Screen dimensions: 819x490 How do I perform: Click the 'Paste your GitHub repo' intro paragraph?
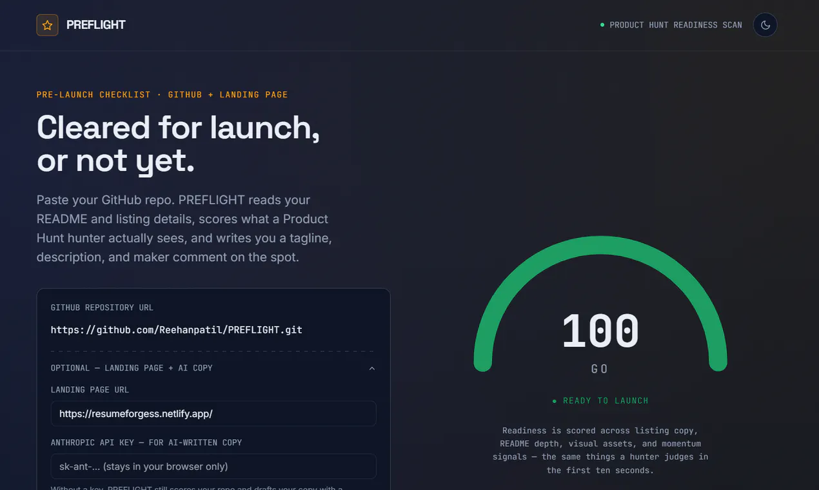pos(184,228)
